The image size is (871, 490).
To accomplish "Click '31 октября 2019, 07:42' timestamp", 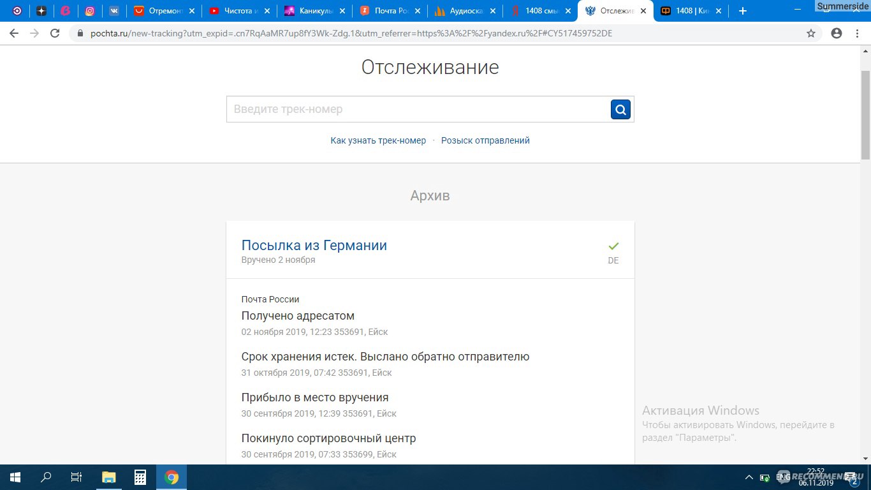I will pos(289,373).
